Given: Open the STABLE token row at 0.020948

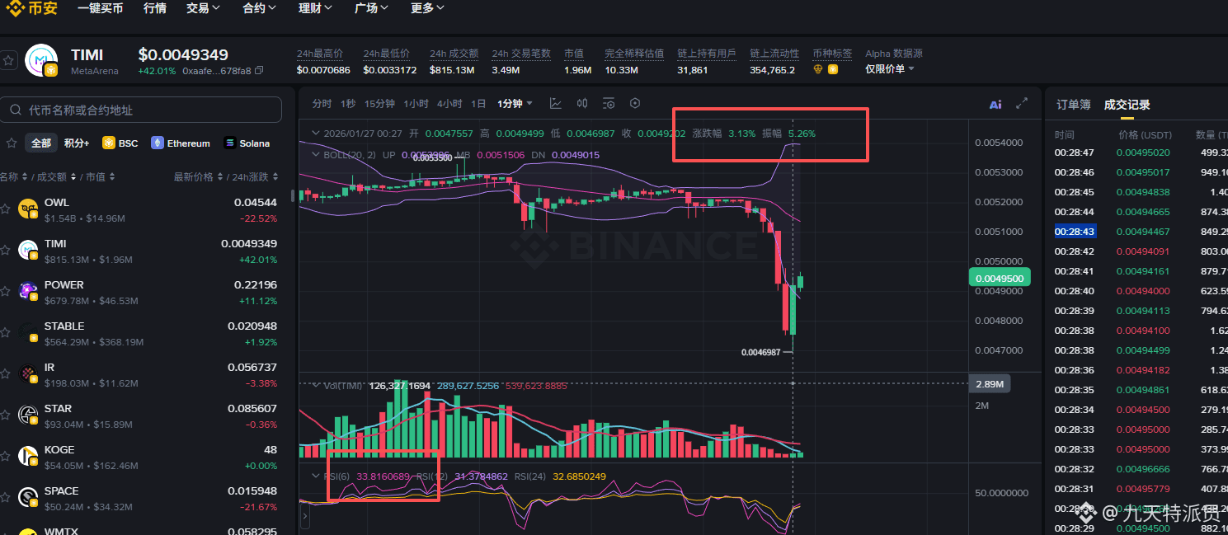Looking at the screenshot, I should (x=142, y=334).
